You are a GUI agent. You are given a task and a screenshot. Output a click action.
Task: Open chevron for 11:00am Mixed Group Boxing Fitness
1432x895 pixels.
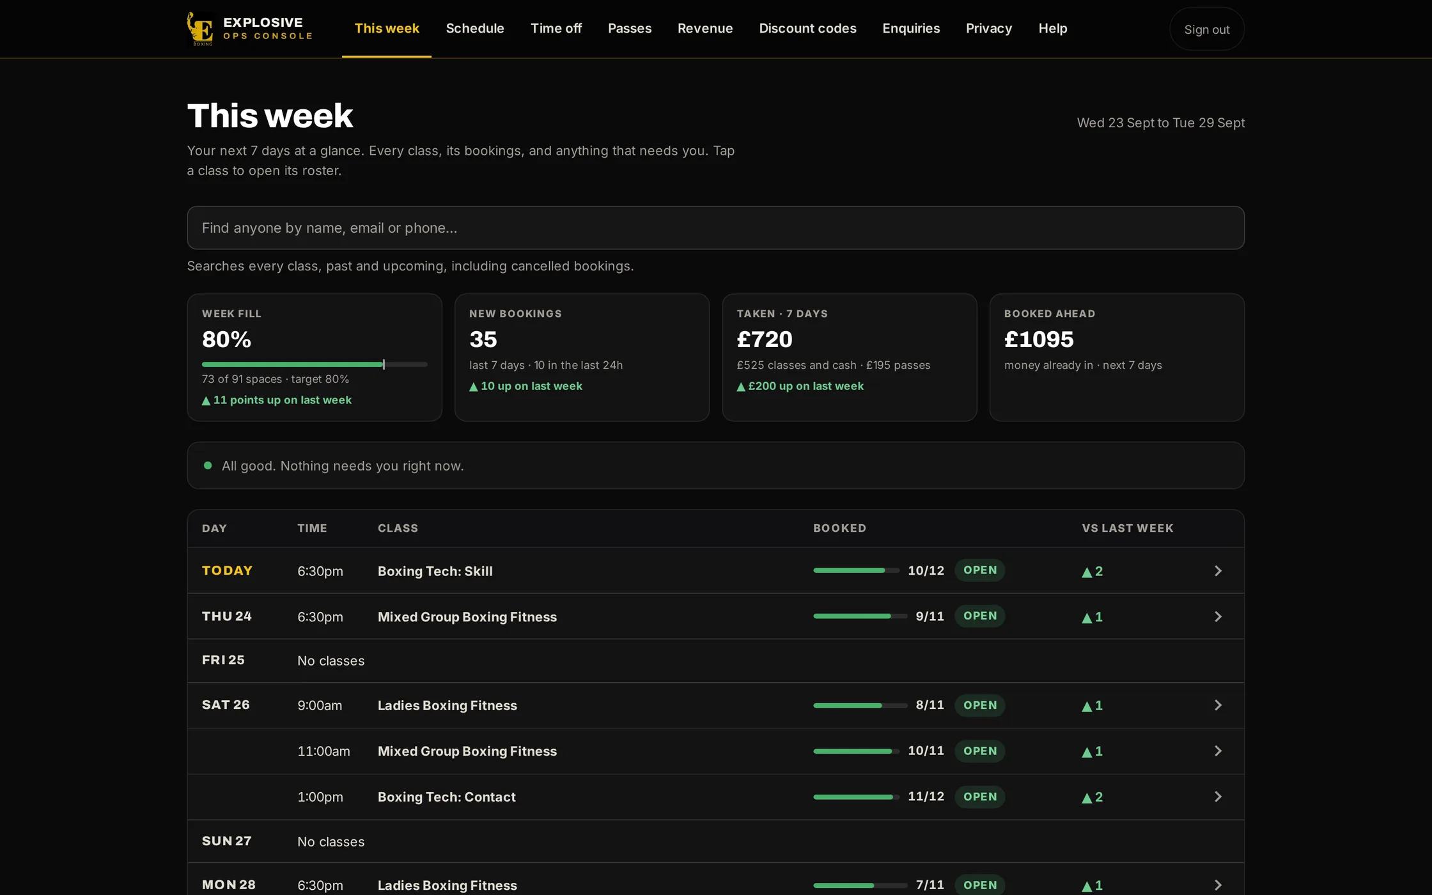pyautogui.click(x=1218, y=751)
